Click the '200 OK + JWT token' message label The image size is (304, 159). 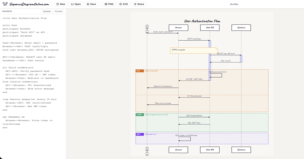coord(194,79)
